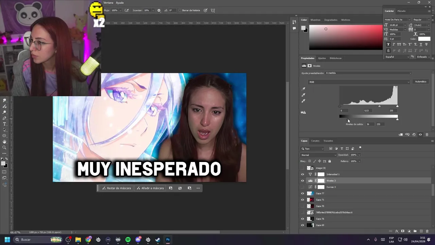Apply Faux Bold in Character panel
435x245 pixels.
click(388, 44)
